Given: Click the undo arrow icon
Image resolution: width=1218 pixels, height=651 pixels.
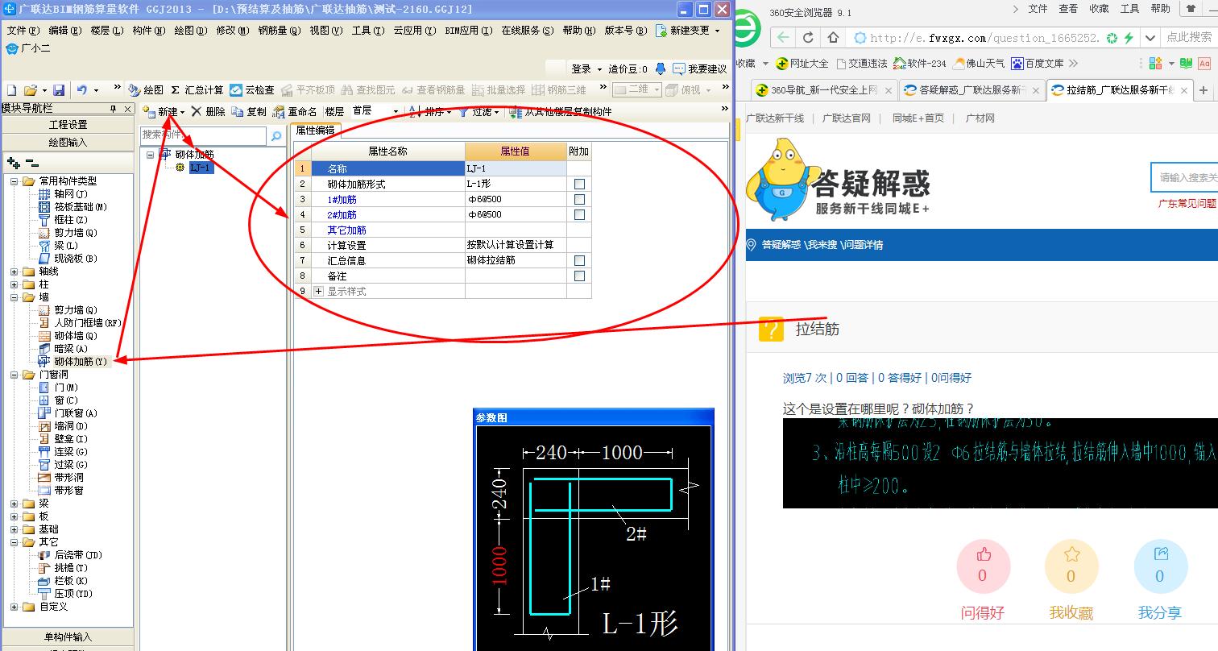Looking at the screenshot, I should point(82,90).
